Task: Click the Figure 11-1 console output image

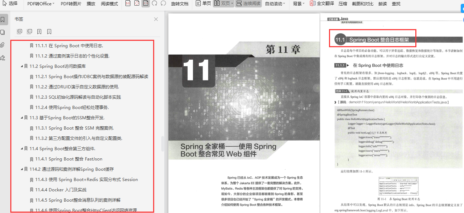Action: (x=398, y=186)
